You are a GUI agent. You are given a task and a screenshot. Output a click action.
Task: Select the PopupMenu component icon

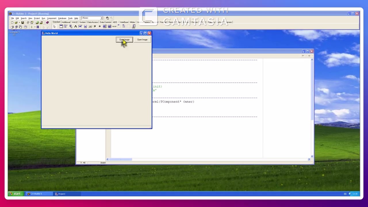point(71,26)
